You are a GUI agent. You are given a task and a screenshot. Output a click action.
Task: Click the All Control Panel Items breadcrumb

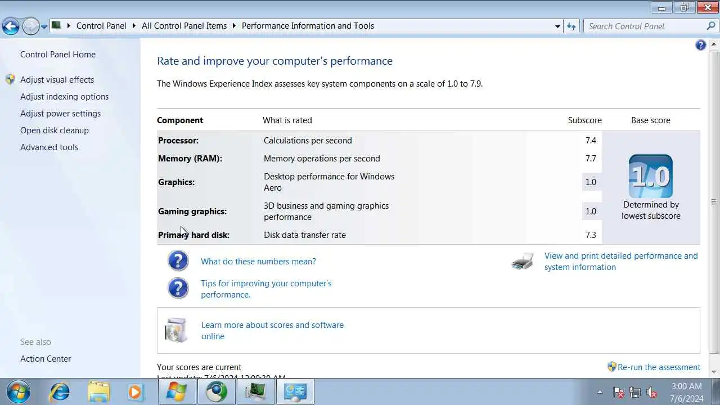(184, 26)
